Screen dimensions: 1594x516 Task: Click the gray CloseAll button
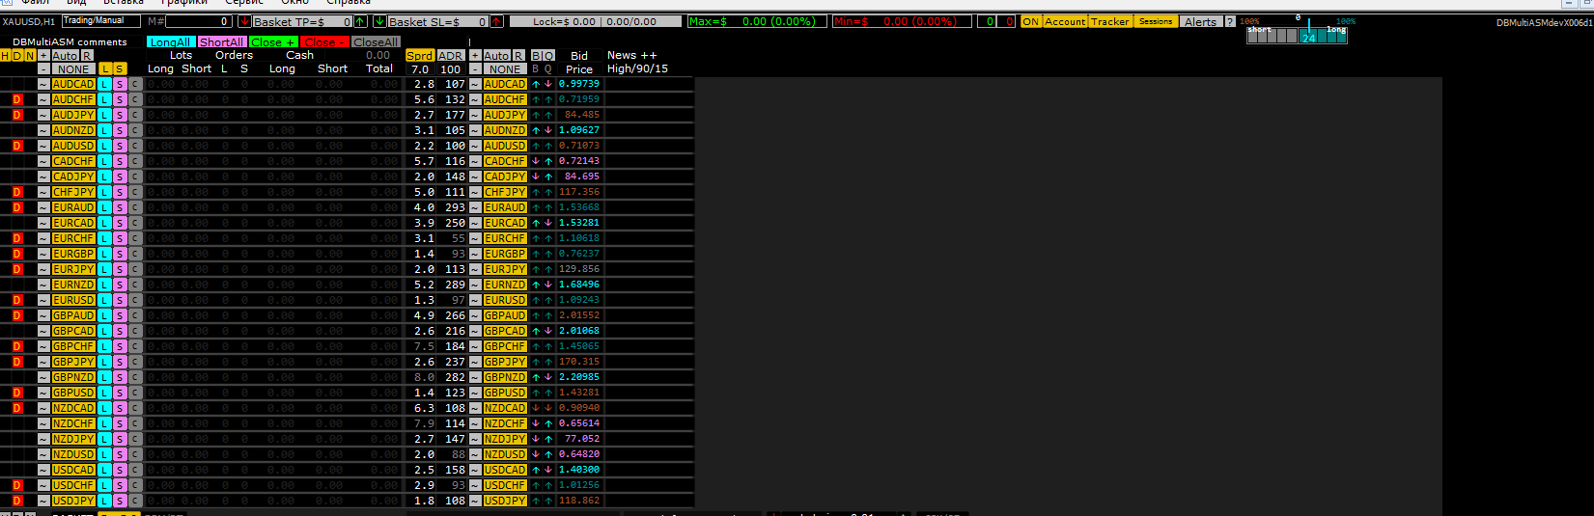tap(376, 41)
